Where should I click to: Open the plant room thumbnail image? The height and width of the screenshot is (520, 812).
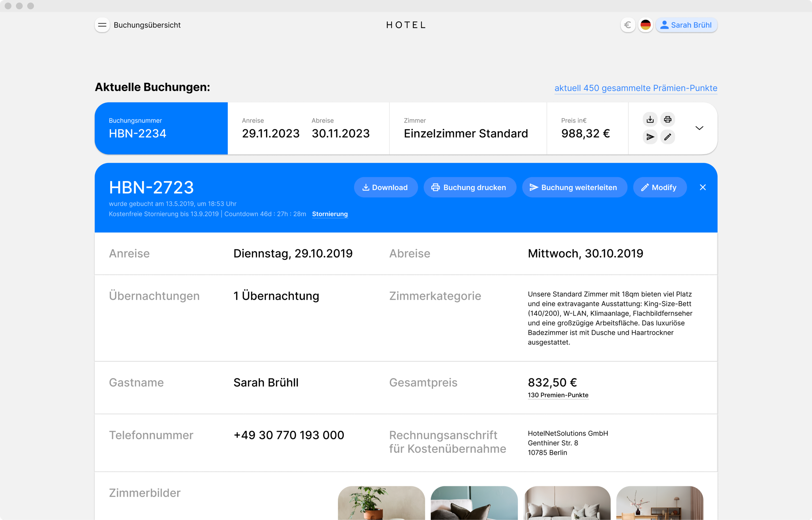[x=381, y=502]
